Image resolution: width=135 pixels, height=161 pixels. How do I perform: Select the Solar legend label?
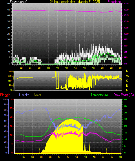click(38, 95)
